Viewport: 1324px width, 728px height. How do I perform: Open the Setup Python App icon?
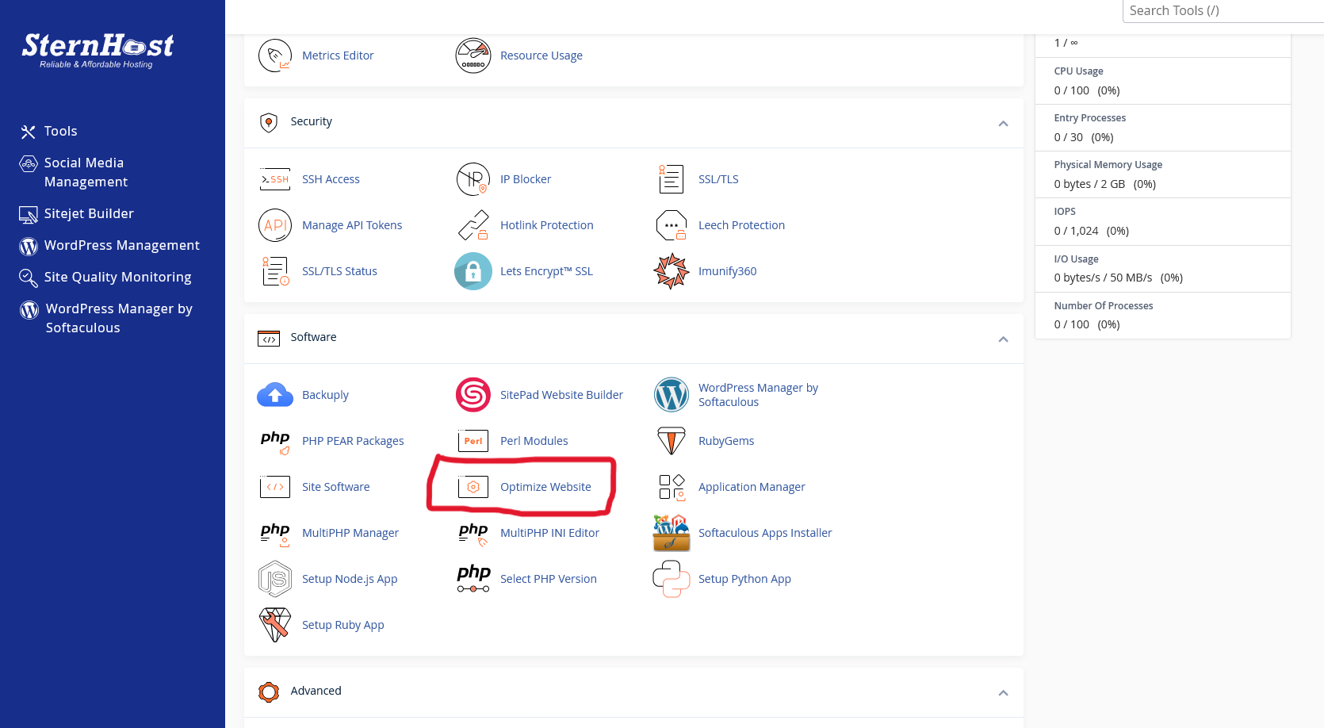pos(671,579)
